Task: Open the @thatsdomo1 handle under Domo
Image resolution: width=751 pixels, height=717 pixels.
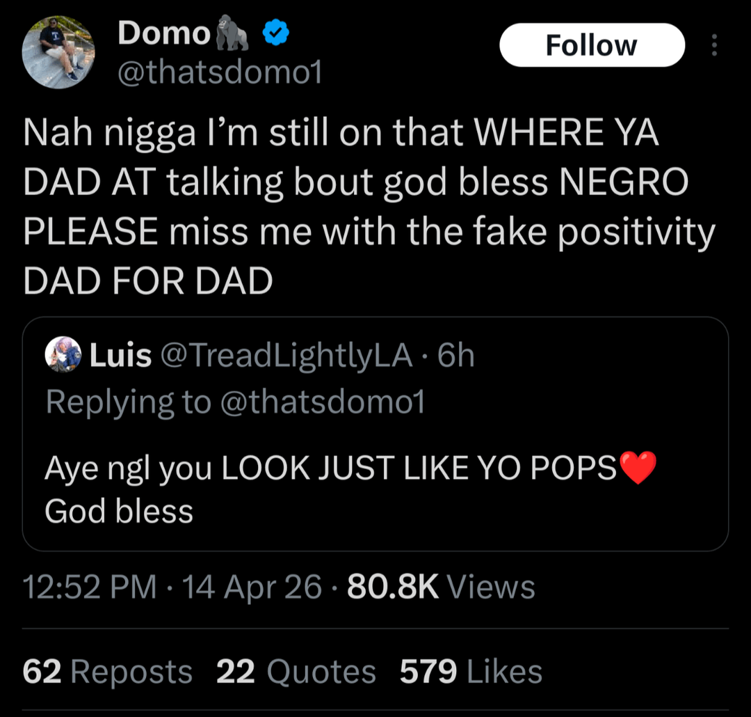Action: coord(220,72)
